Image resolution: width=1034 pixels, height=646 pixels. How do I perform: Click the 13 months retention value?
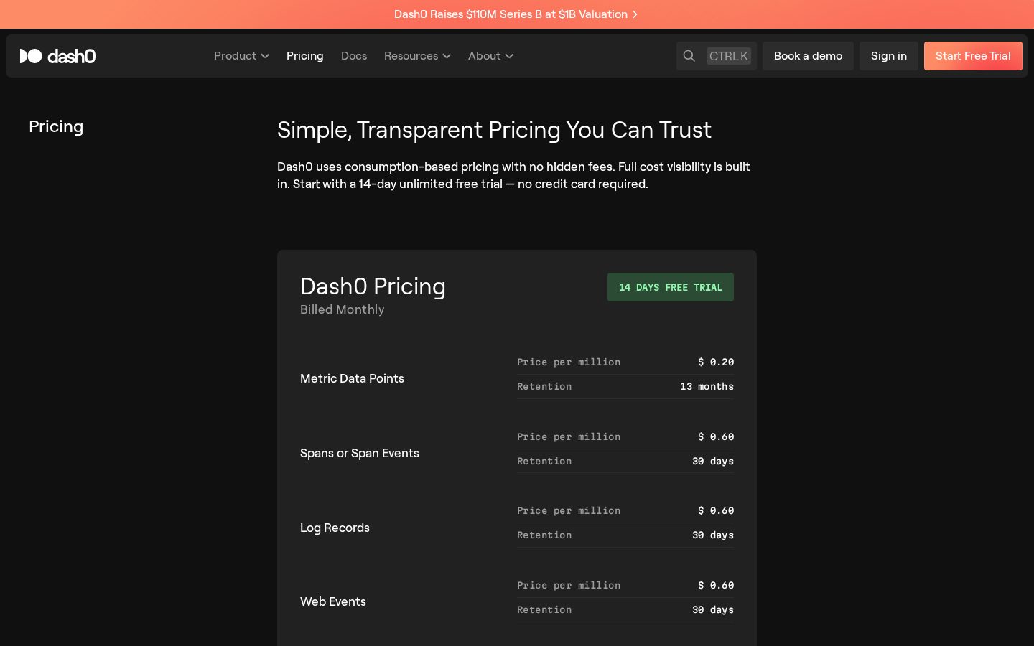[707, 387]
